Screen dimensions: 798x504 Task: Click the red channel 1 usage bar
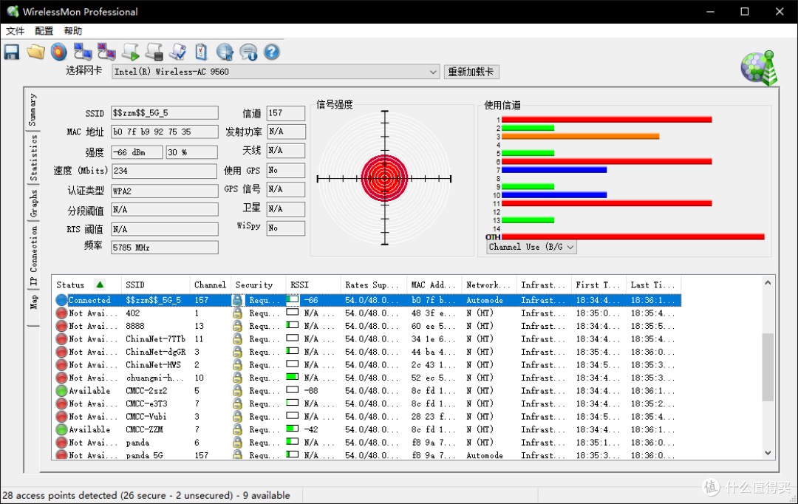click(607, 120)
